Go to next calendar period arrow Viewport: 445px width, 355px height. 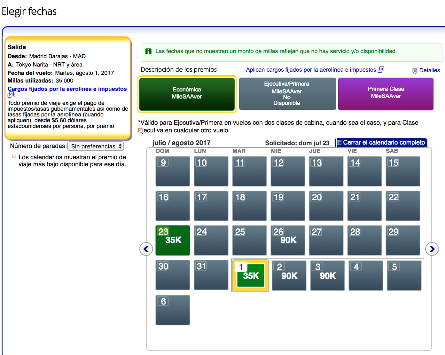pyautogui.click(x=432, y=249)
